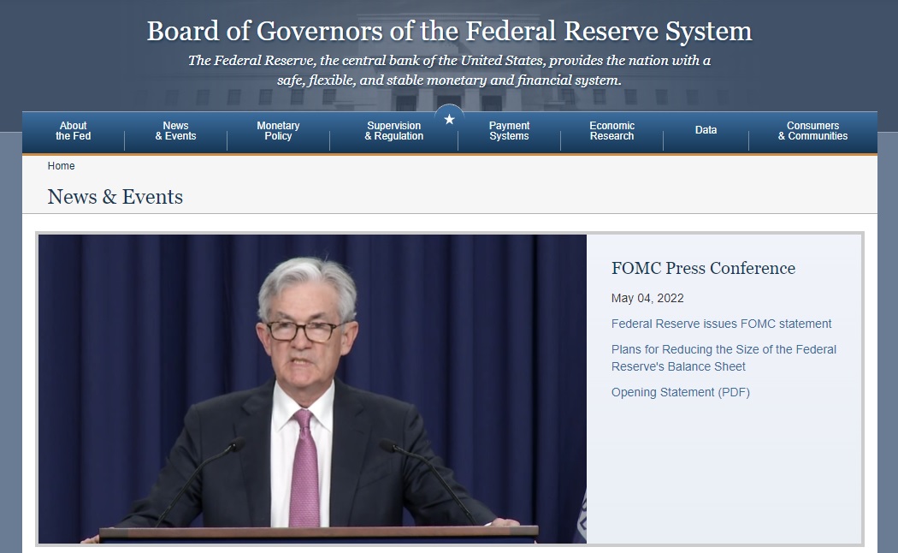Expand Supervision & Regulation navigation item
This screenshot has height=553, width=898.
(x=393, y=131)
